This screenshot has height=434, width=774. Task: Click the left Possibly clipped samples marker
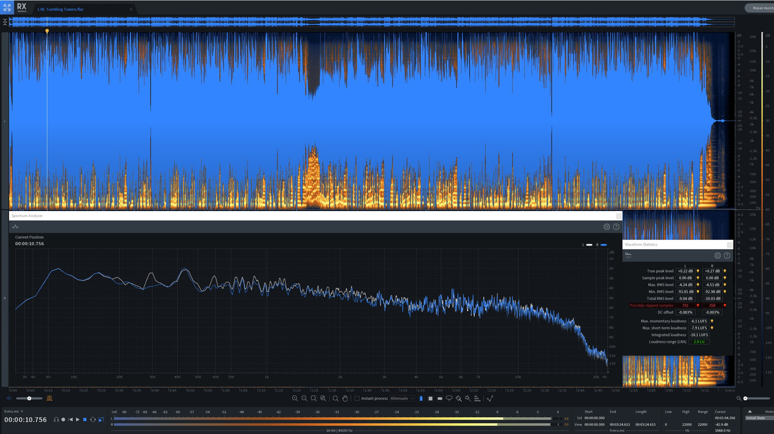point(698,305)
